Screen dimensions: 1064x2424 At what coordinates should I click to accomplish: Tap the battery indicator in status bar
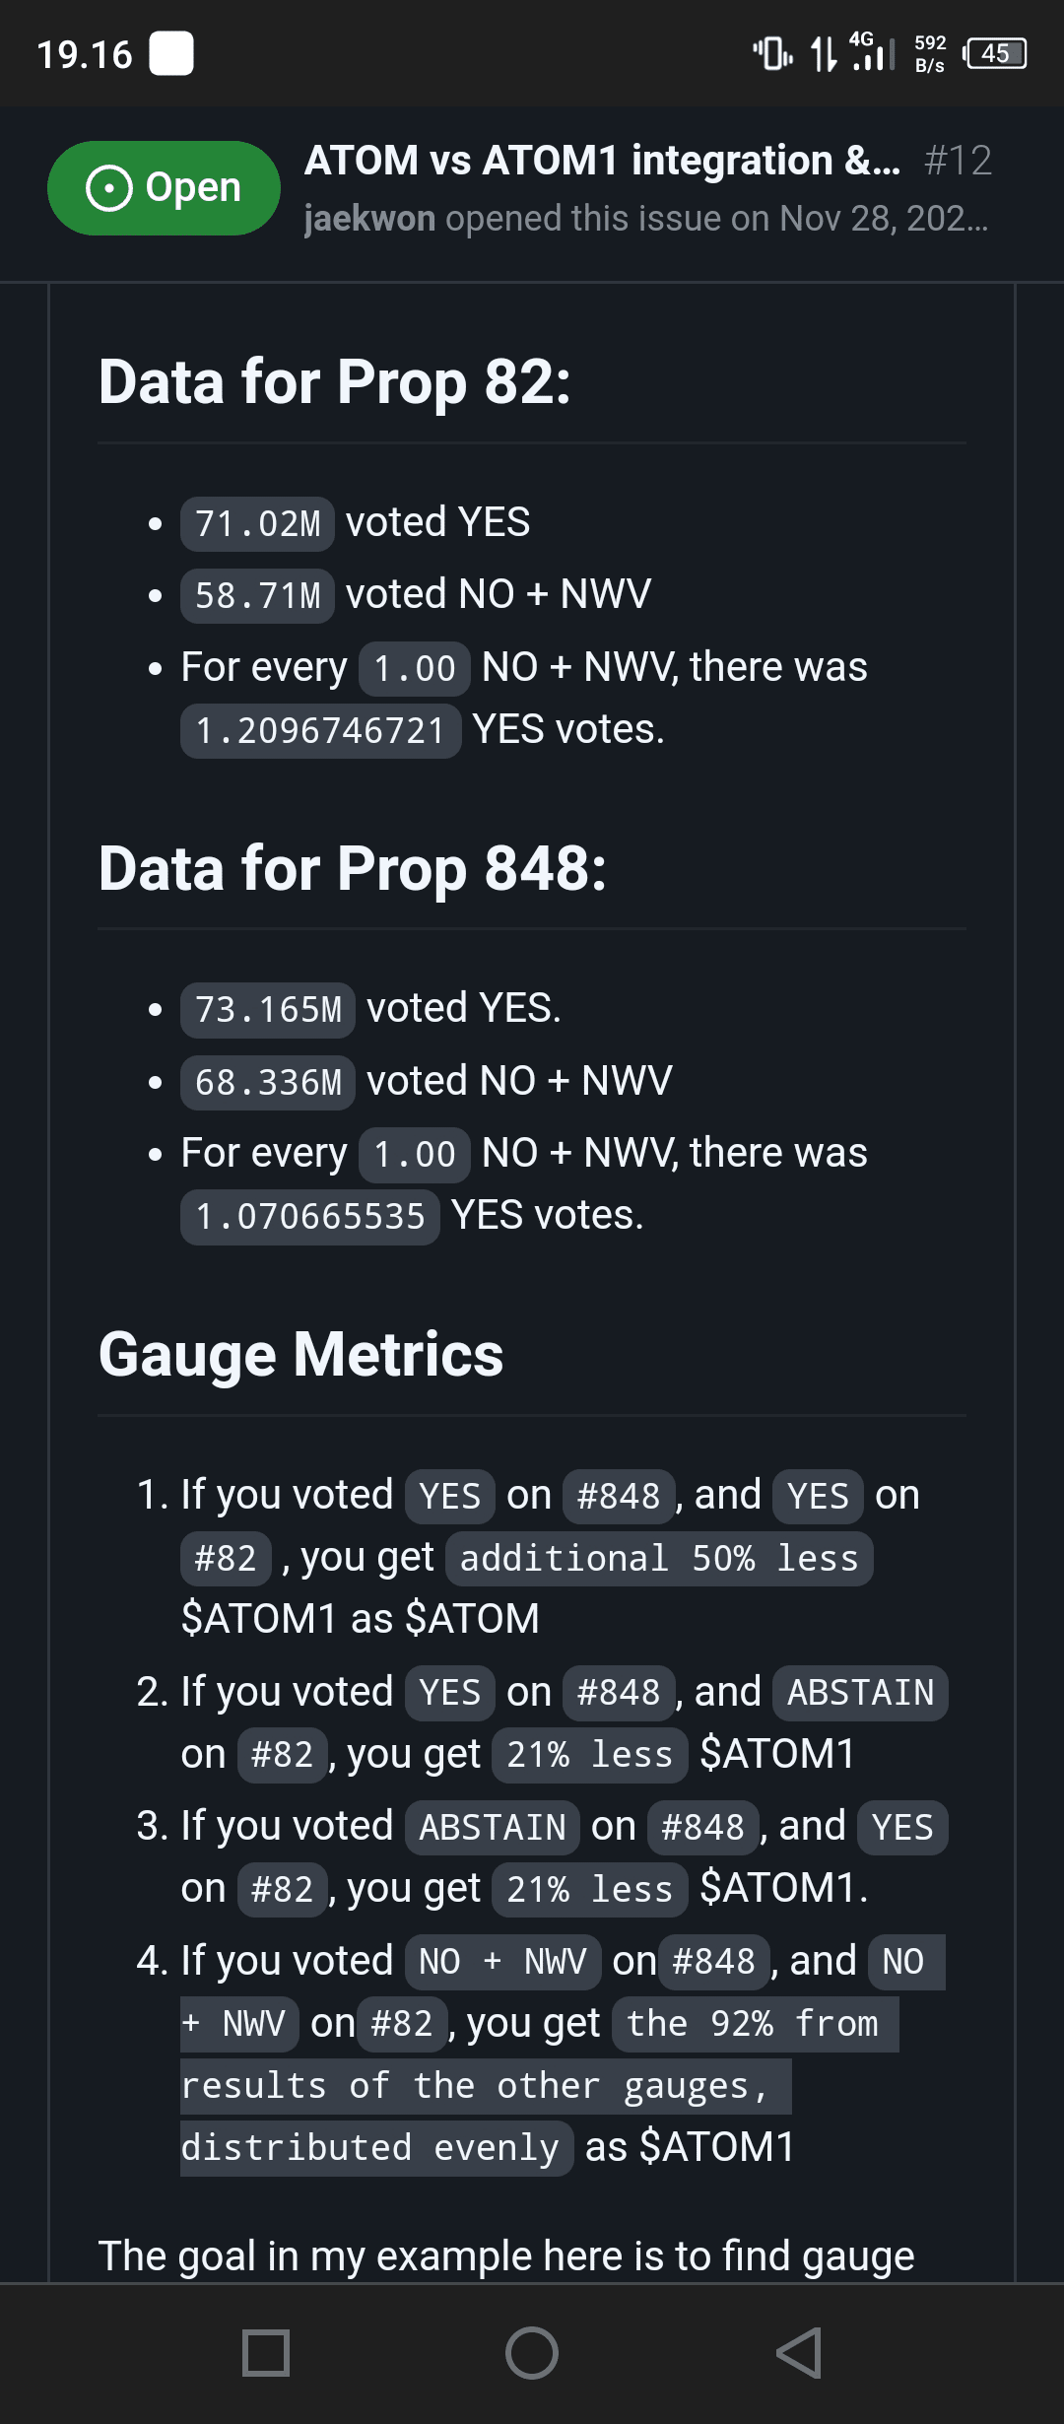point(996,53)
